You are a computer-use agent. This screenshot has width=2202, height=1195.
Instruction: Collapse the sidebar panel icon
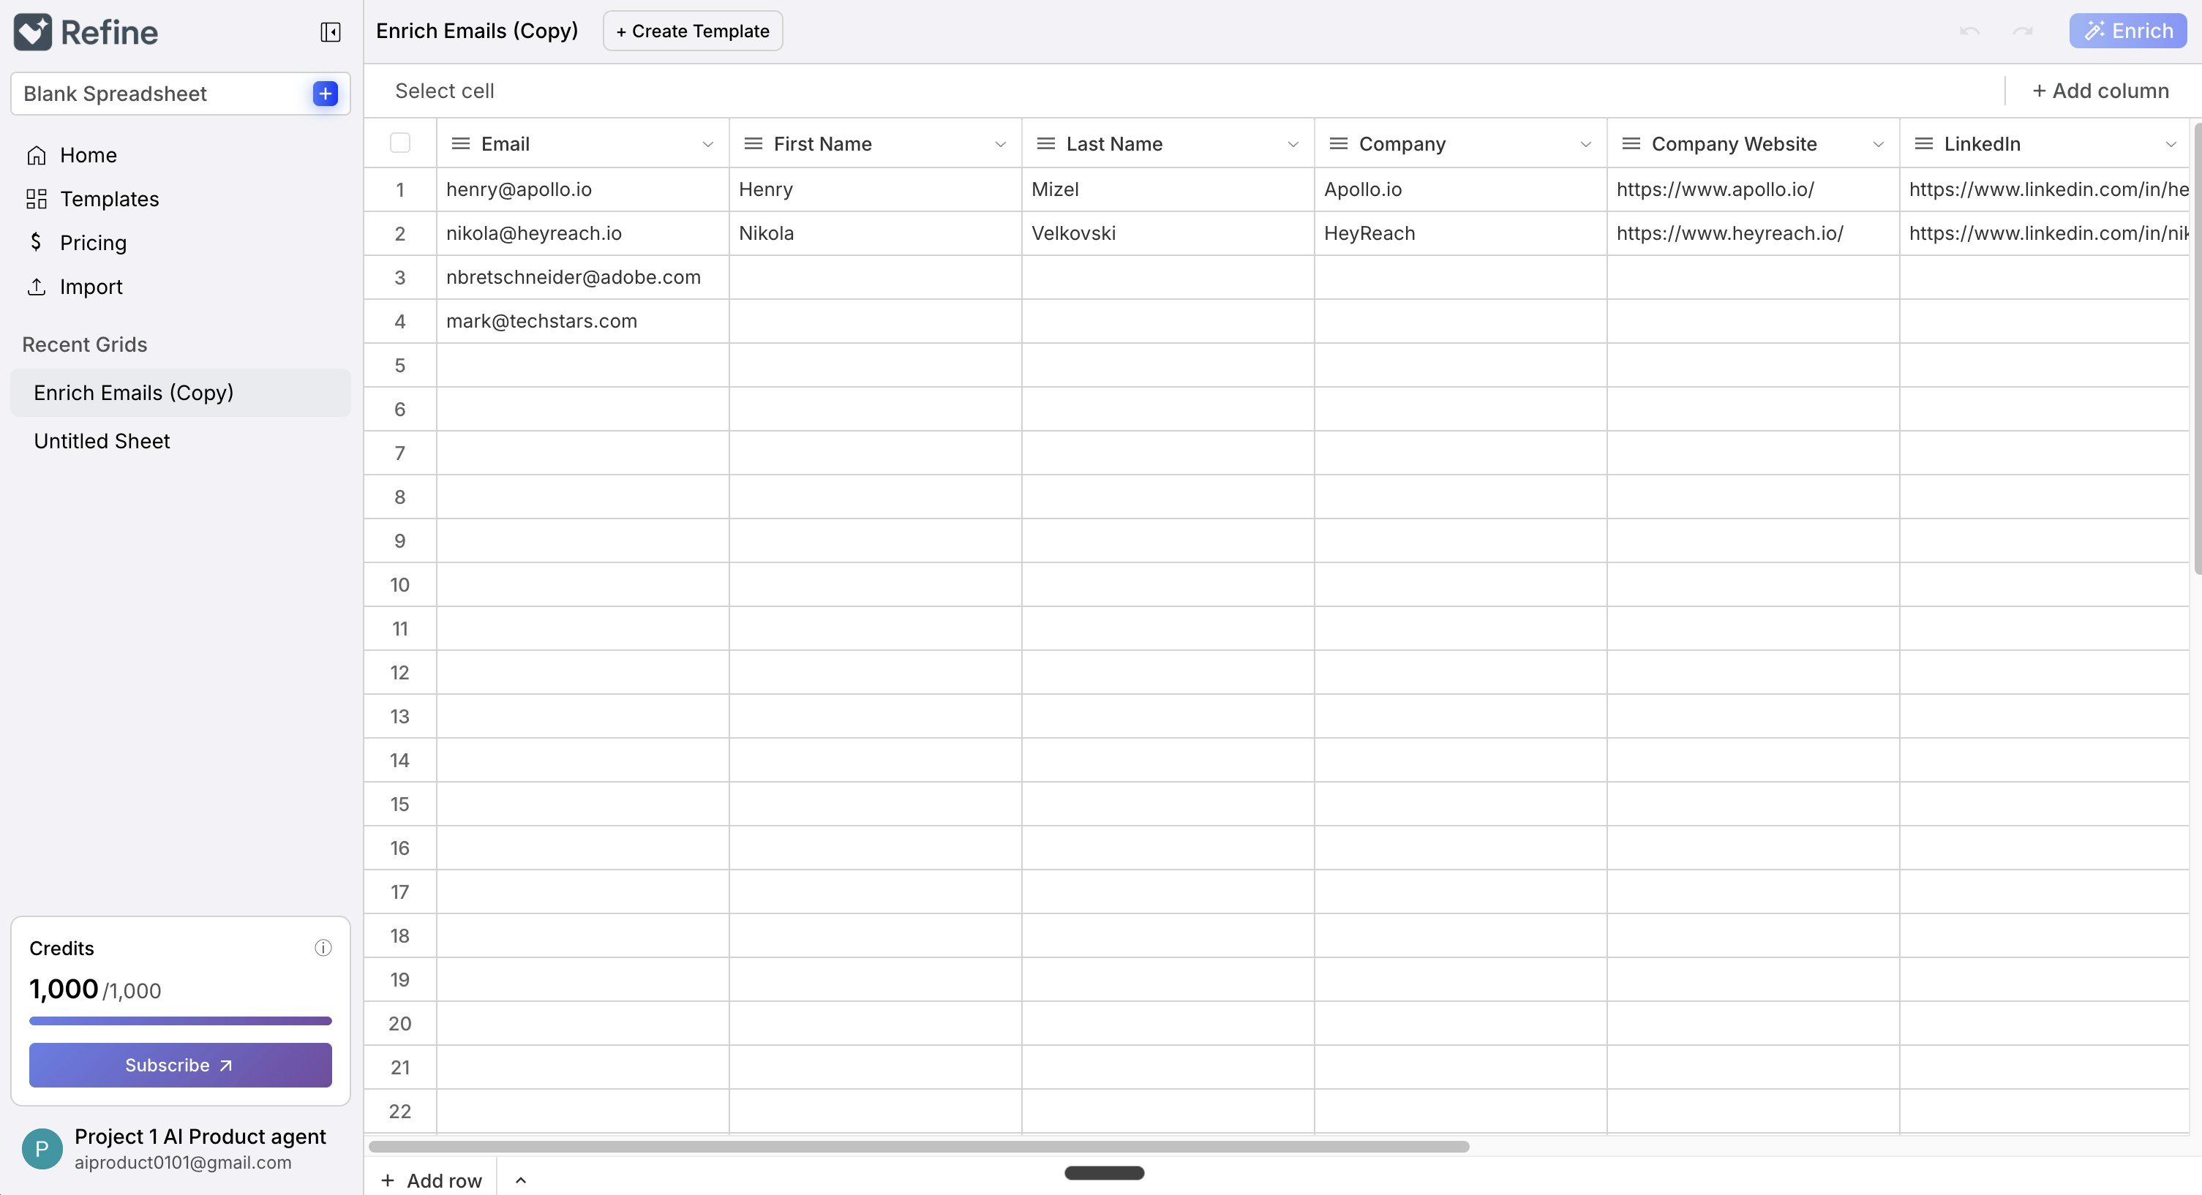coord(330,32)
